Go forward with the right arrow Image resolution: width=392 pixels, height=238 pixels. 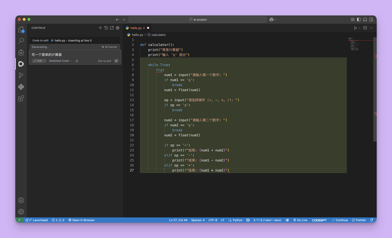click(x=124, y=20)
